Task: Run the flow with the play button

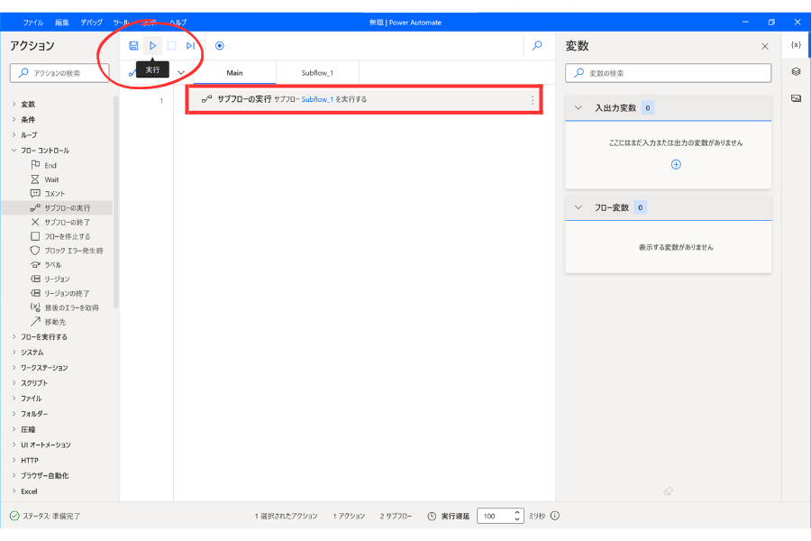Action: click(x=152, y=46)
